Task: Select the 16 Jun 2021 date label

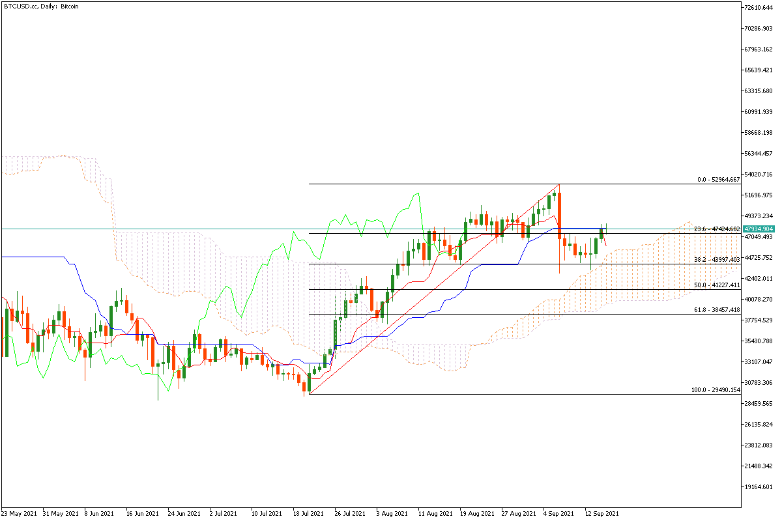Action: click(143, 513)
